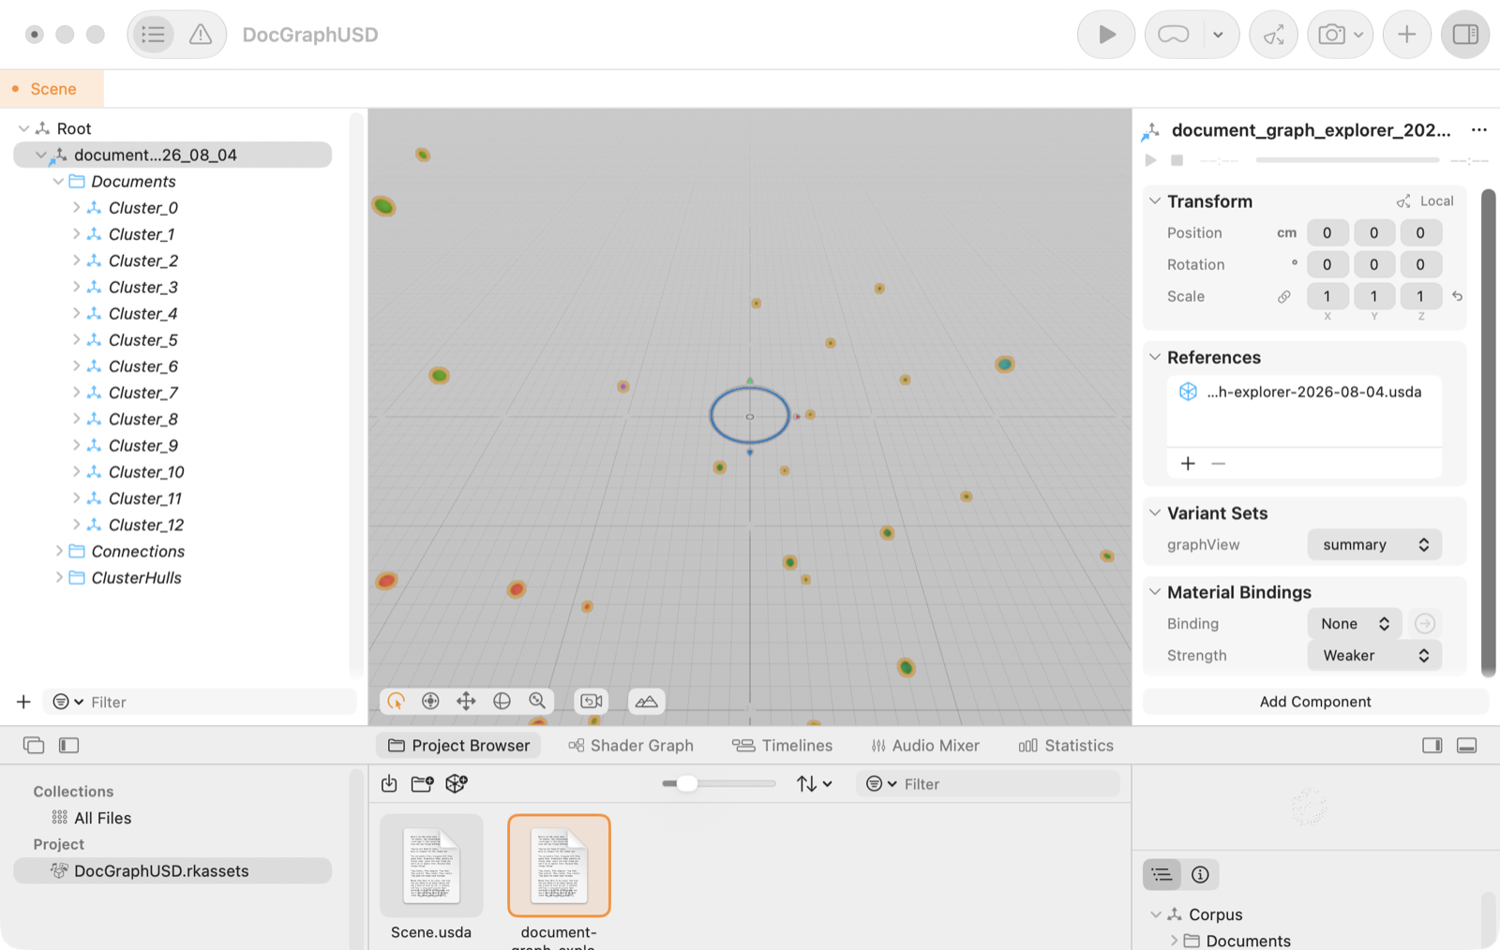
Task: Select the orbit selection tool in the viewport
Action: tap(396, 701)
